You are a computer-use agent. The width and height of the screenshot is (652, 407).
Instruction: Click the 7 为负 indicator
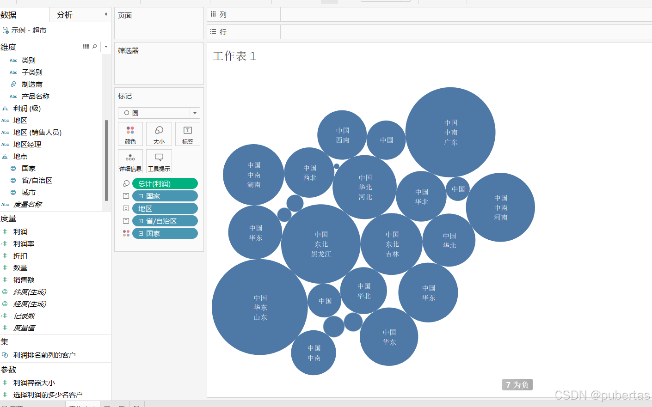point(517,385)
